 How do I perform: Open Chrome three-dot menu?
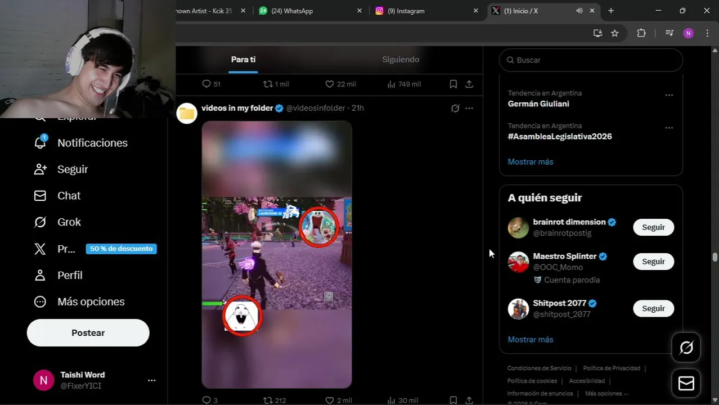tap(707, 33)
